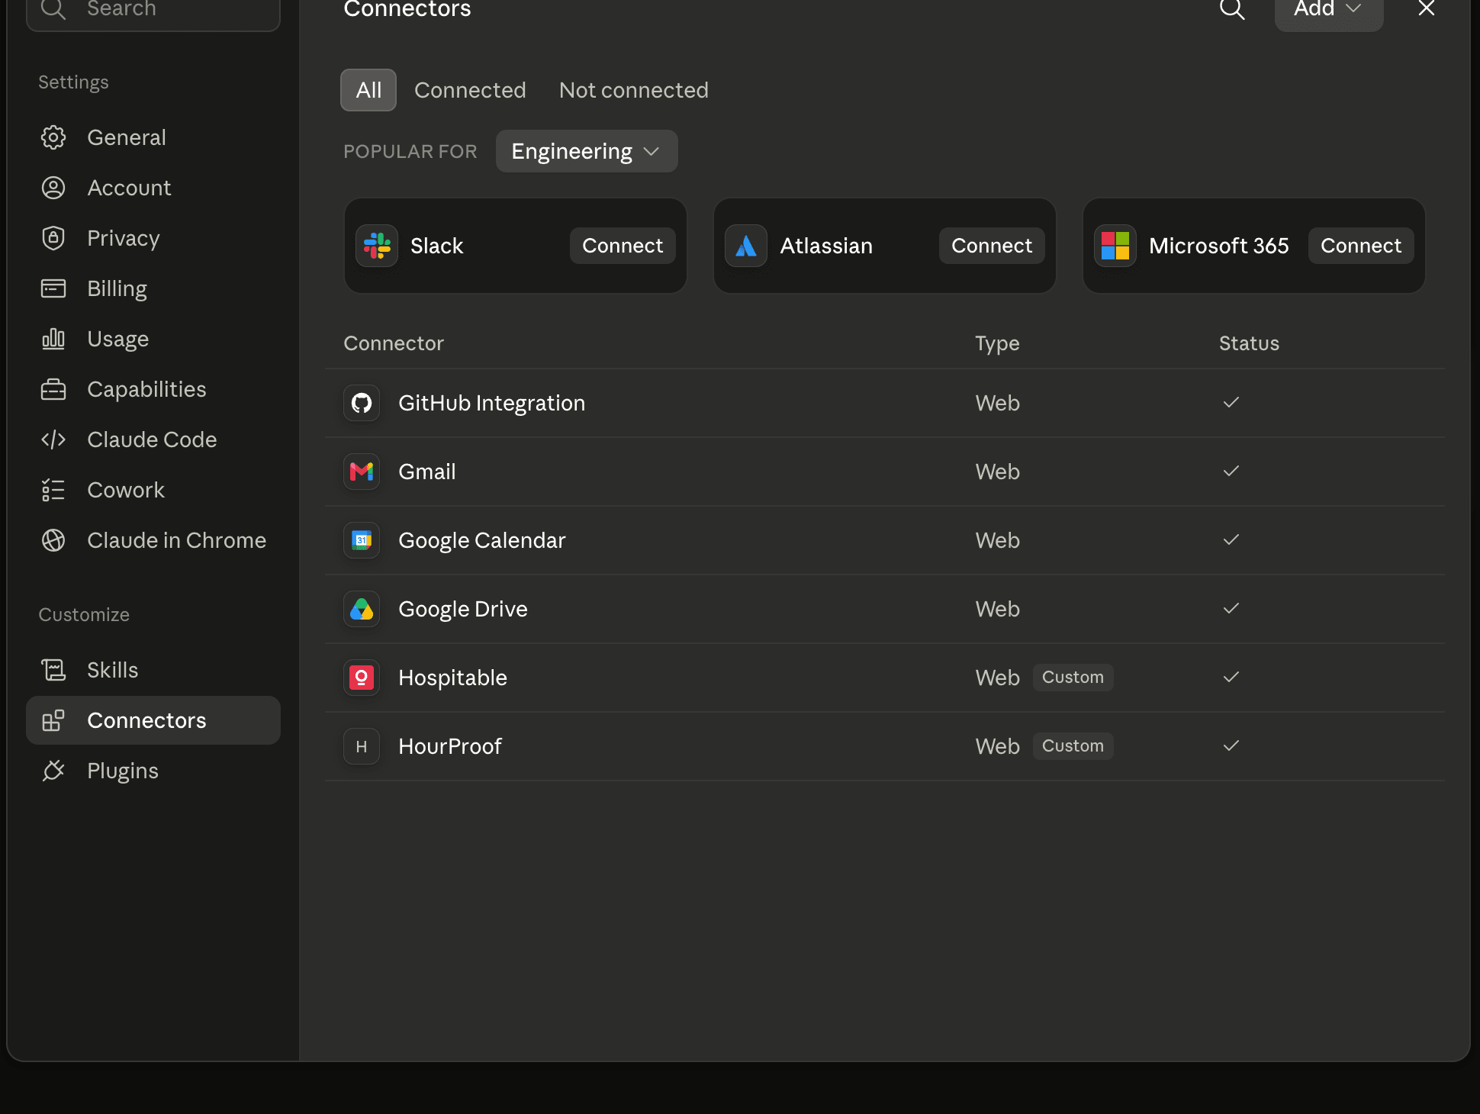Click the Status column header

pyautogui.click(x=1249, y=343)
